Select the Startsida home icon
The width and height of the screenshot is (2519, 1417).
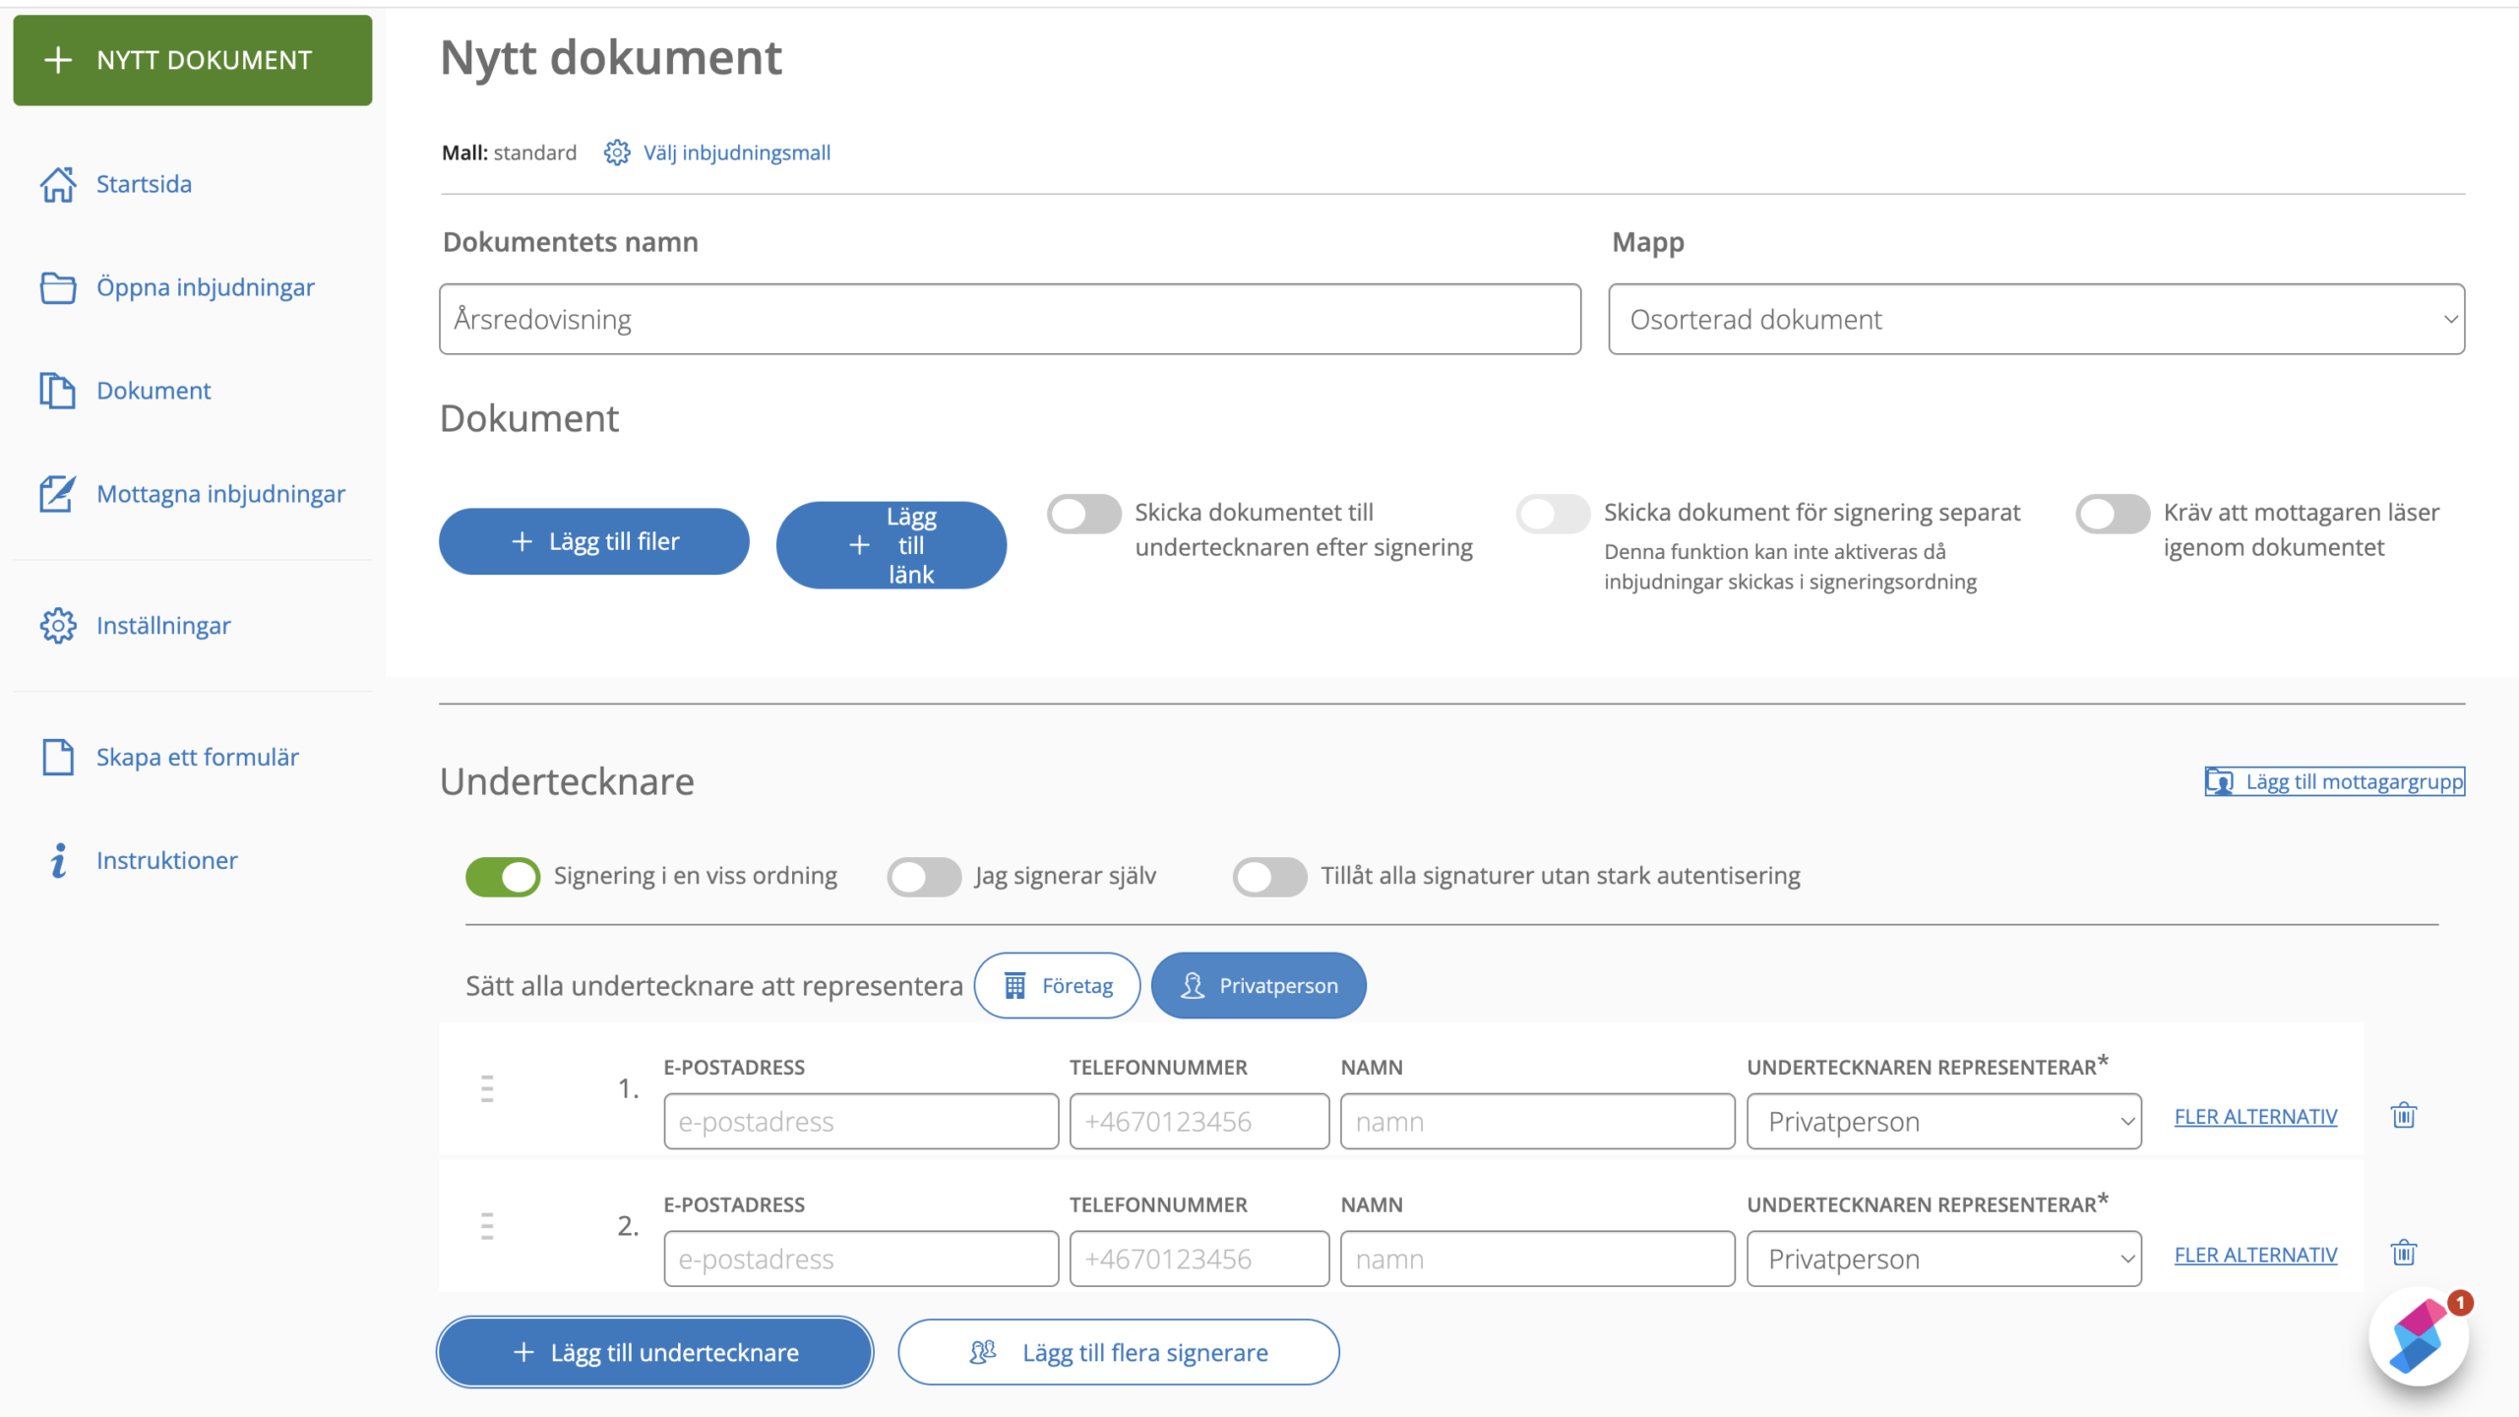(x=57, y=184)
